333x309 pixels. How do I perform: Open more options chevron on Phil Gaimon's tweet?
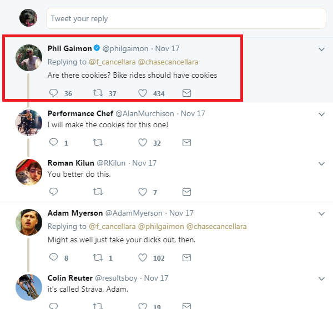click(321, 49)
